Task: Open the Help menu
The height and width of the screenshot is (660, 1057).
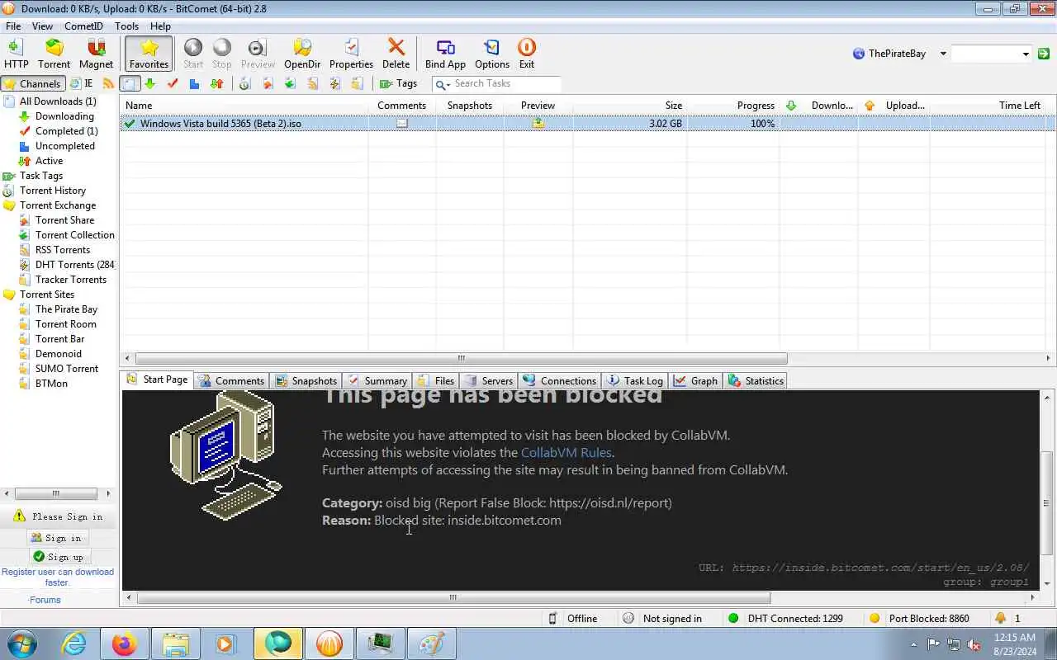Action: (x=160, y=26)
